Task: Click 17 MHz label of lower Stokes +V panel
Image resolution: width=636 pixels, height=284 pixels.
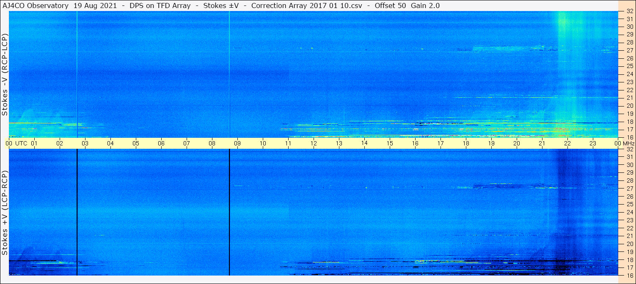Action: click(630, 268)
